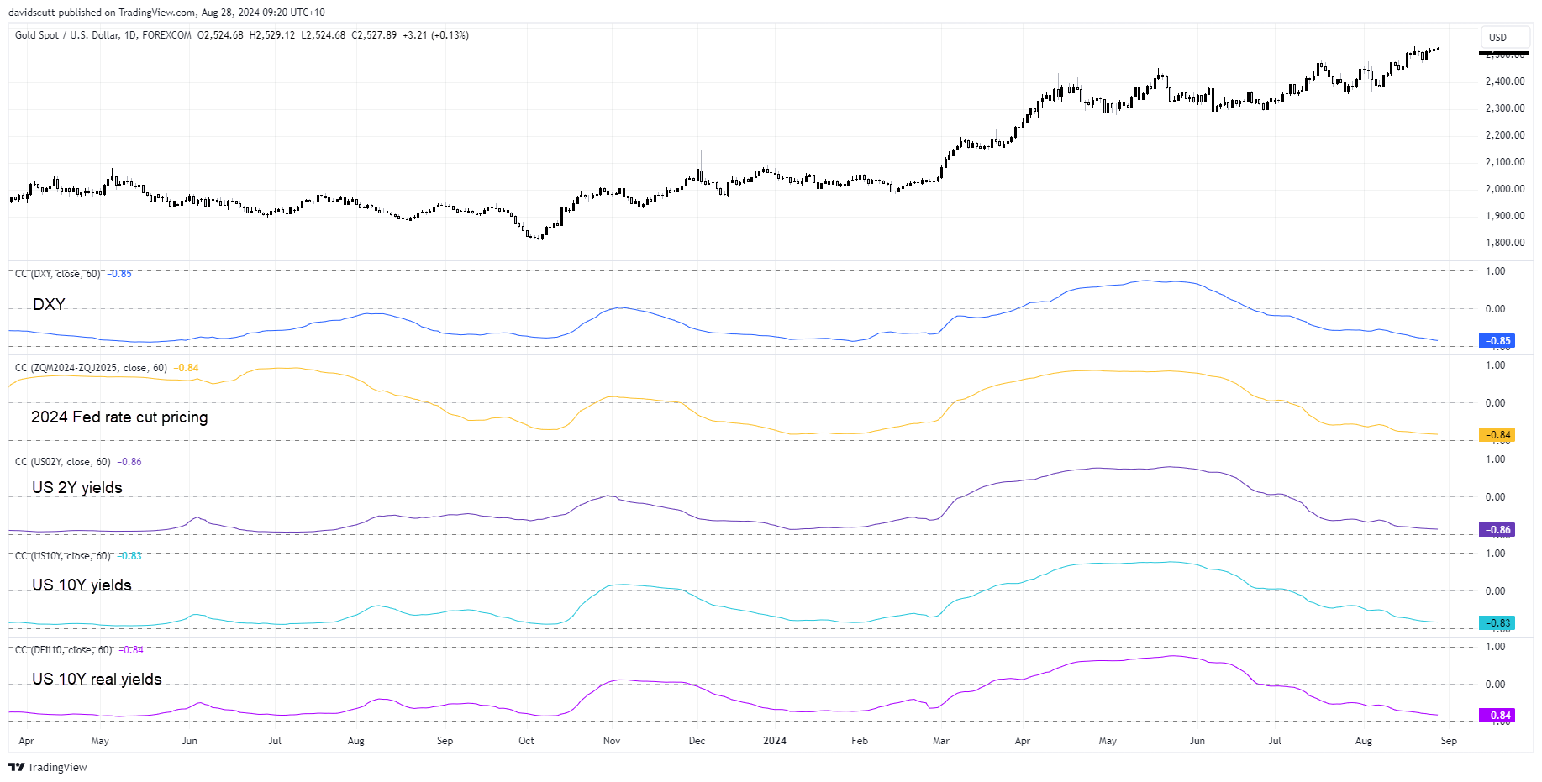Screen dimensions: 1542x782
Task: Click the orange -0.84 rate cut value label
Action: (x=1496, y=435)
